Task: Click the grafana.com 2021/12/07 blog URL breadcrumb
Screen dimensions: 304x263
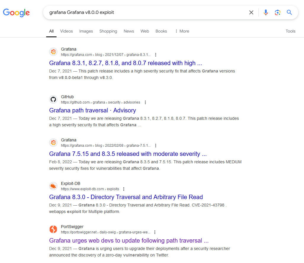Action: click(x=106, y=55)
